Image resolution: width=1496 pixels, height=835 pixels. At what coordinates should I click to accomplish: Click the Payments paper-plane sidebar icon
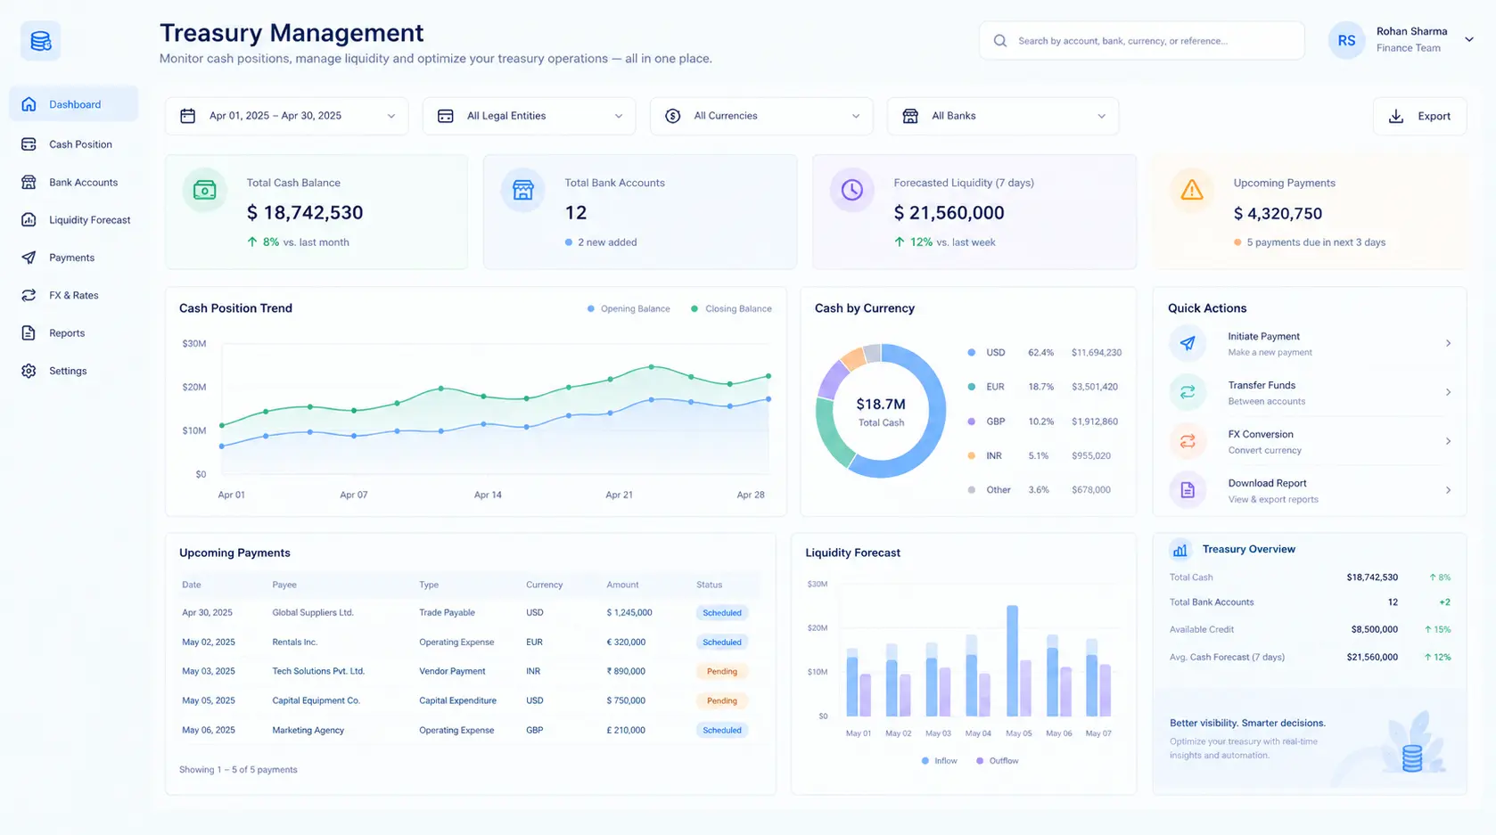[x=29, y=258]
